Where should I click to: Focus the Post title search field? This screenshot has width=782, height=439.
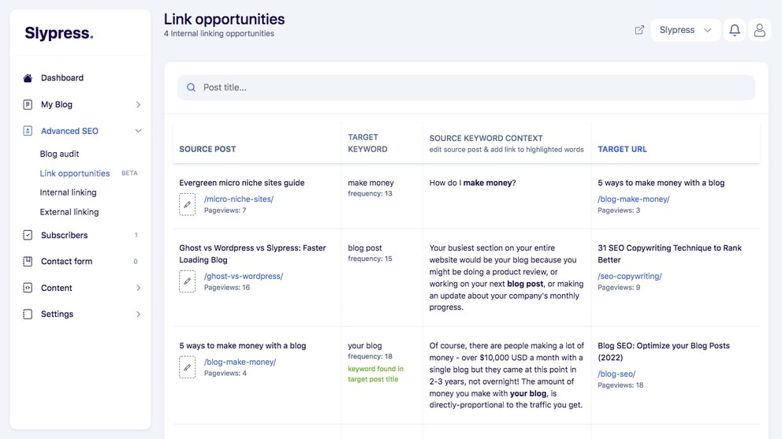(467, 87)
